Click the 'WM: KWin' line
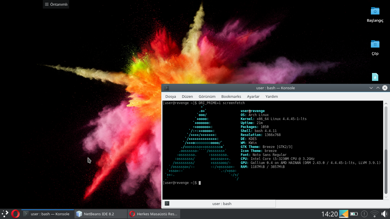Viewport: 390px width, 219px height. point(249,143)
